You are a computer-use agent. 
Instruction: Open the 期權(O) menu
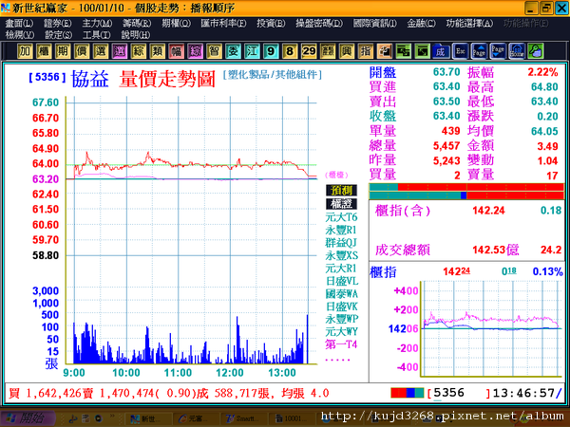point(176,24)
